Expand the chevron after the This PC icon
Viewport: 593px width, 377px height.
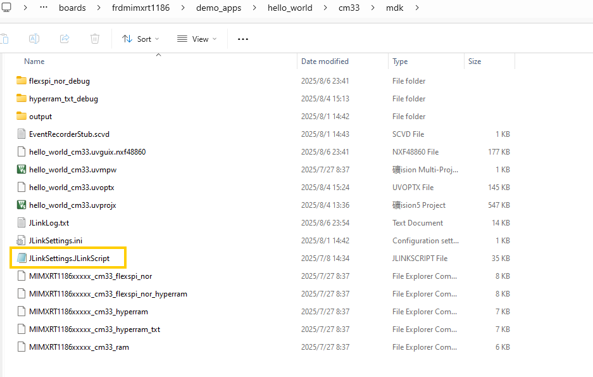pyautogui.click(x=25, y=8)
